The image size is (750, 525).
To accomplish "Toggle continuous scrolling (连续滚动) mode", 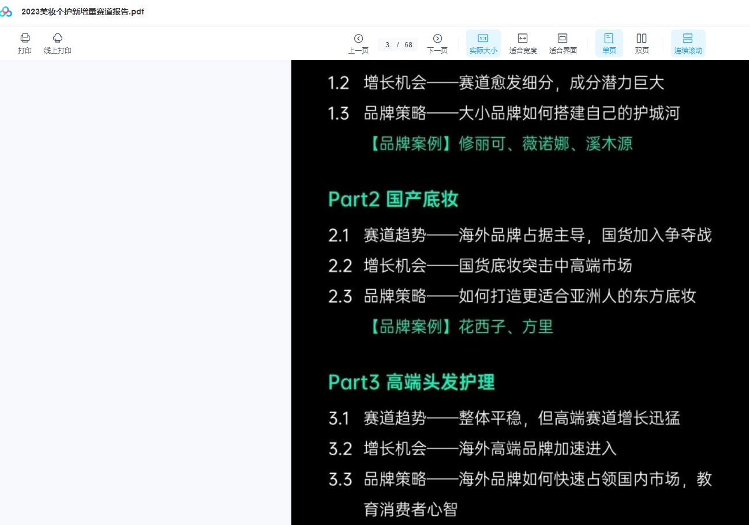I will click(x=688, y=43).
